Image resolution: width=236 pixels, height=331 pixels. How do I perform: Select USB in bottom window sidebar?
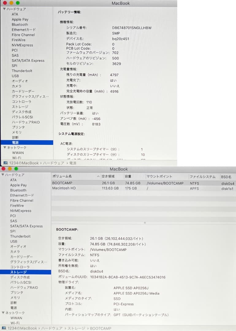click(14, 241)
